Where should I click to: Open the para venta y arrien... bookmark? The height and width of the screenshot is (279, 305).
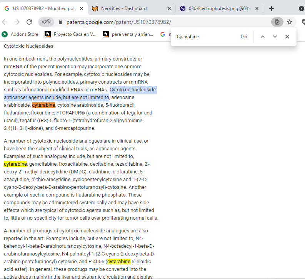coord(128,34)
